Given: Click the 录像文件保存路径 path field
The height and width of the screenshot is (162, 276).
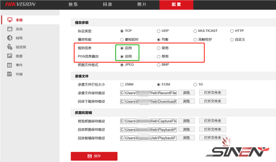Looking at the screenshot, I should (x=148, y=93).
